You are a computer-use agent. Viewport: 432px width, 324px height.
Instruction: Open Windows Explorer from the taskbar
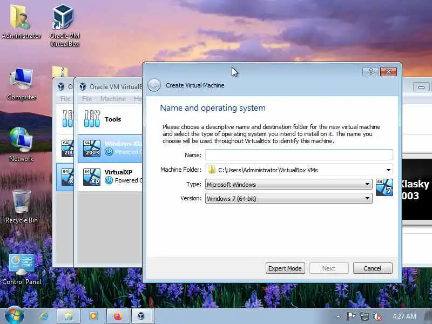(x=68, y=316)
